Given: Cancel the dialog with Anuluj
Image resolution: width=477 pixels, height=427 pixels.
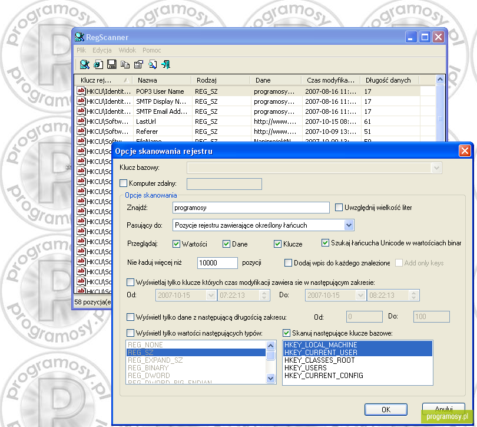Looking at the screenshot, I should pyautogui.click(x=443, y=409).
